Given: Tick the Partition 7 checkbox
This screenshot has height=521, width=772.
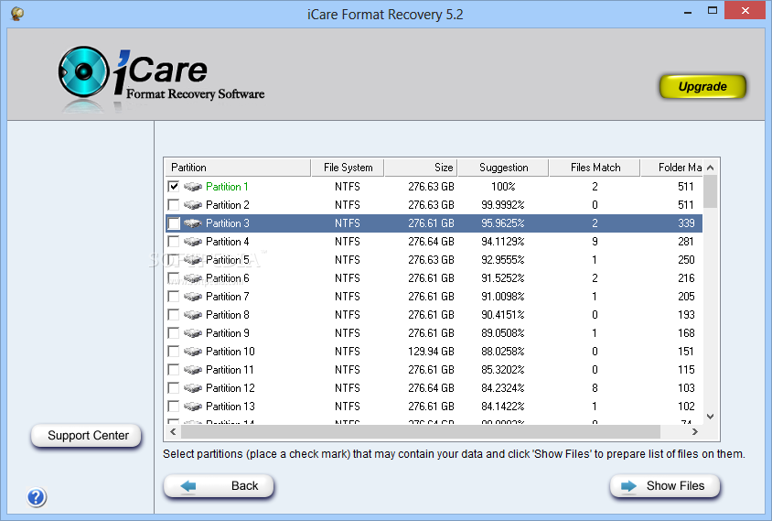Looking at the screenshot, I should (173, 297).
